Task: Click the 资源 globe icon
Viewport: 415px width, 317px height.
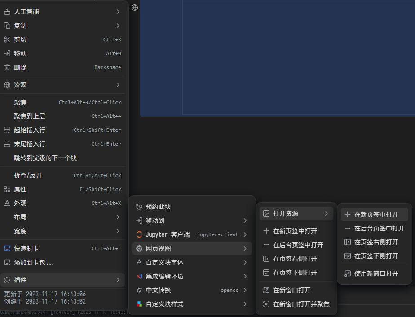Action: point(6,84)
